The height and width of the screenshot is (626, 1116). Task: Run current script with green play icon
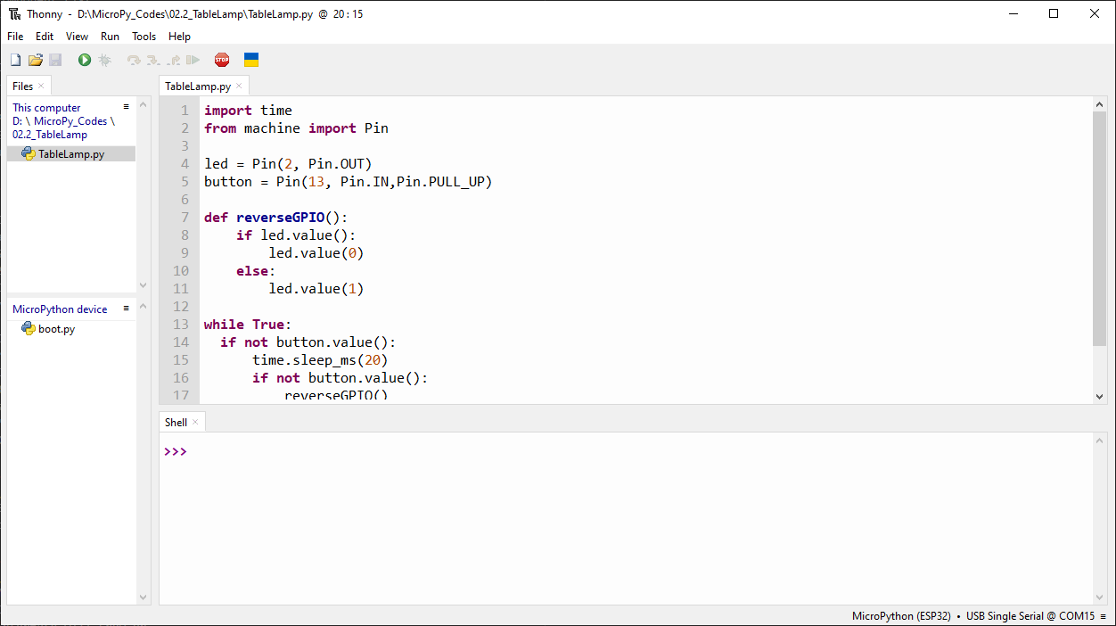click(85, 60)
